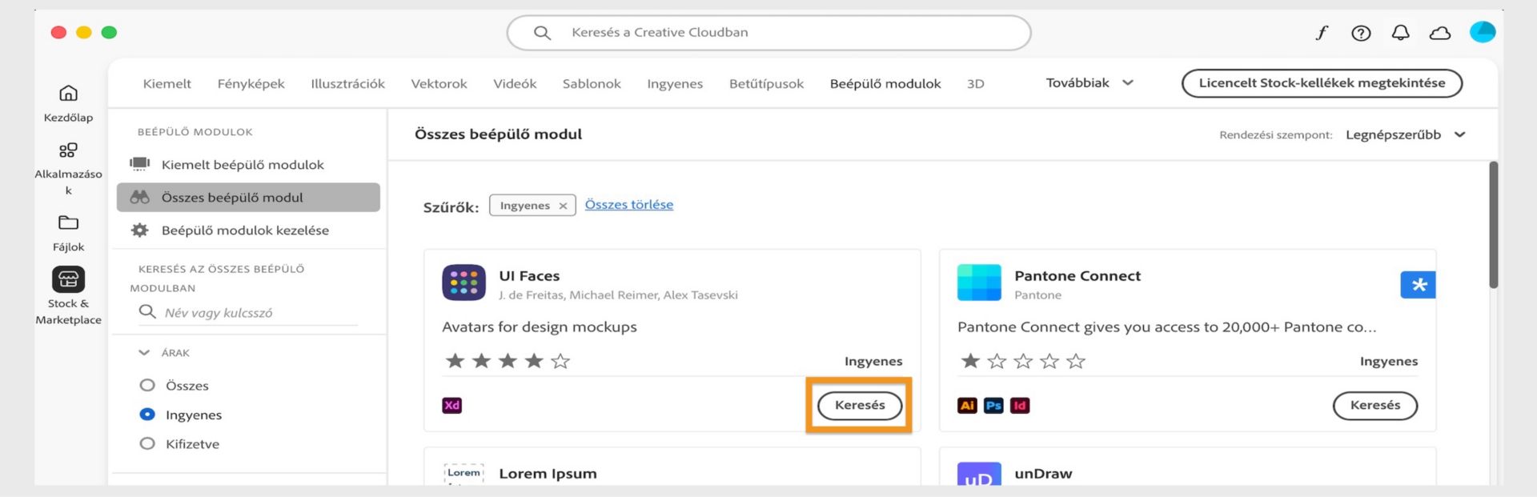Open the help question mark icon

pos(1361,33)
